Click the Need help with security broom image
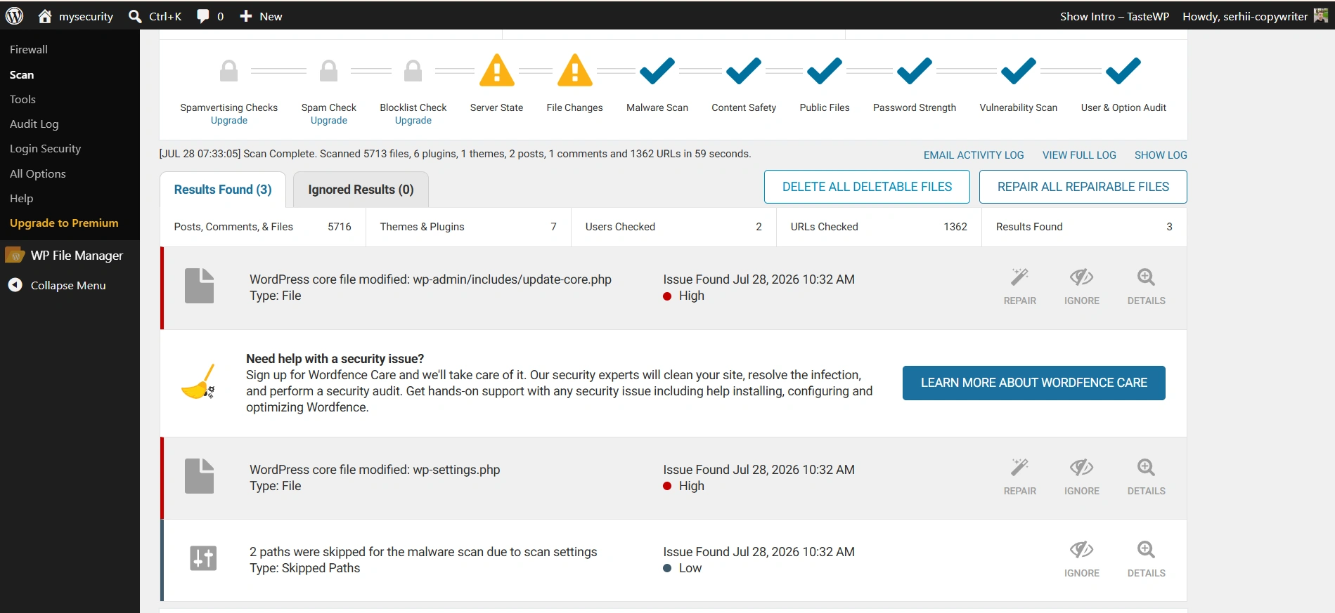Screen dimensions: 1335x613 point(198,383)
